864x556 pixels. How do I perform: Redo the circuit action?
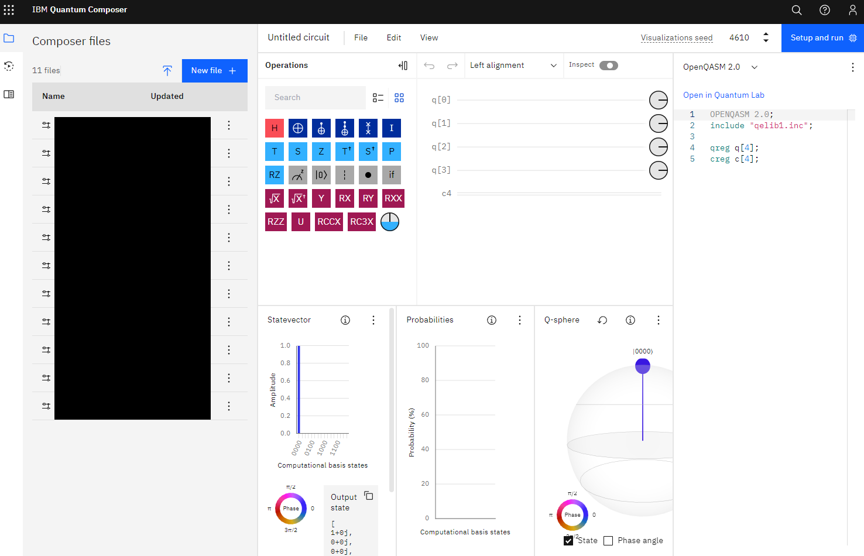(x=452, y=66)
